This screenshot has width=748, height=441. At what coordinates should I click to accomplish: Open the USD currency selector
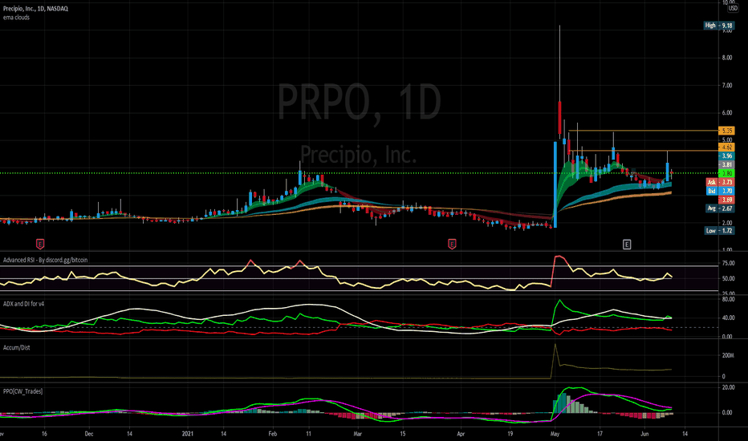pyautogui.click(x=733, y=9)
